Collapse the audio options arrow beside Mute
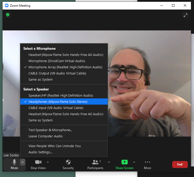Viewport: 194px width, 177px height. tap(23, 162)
